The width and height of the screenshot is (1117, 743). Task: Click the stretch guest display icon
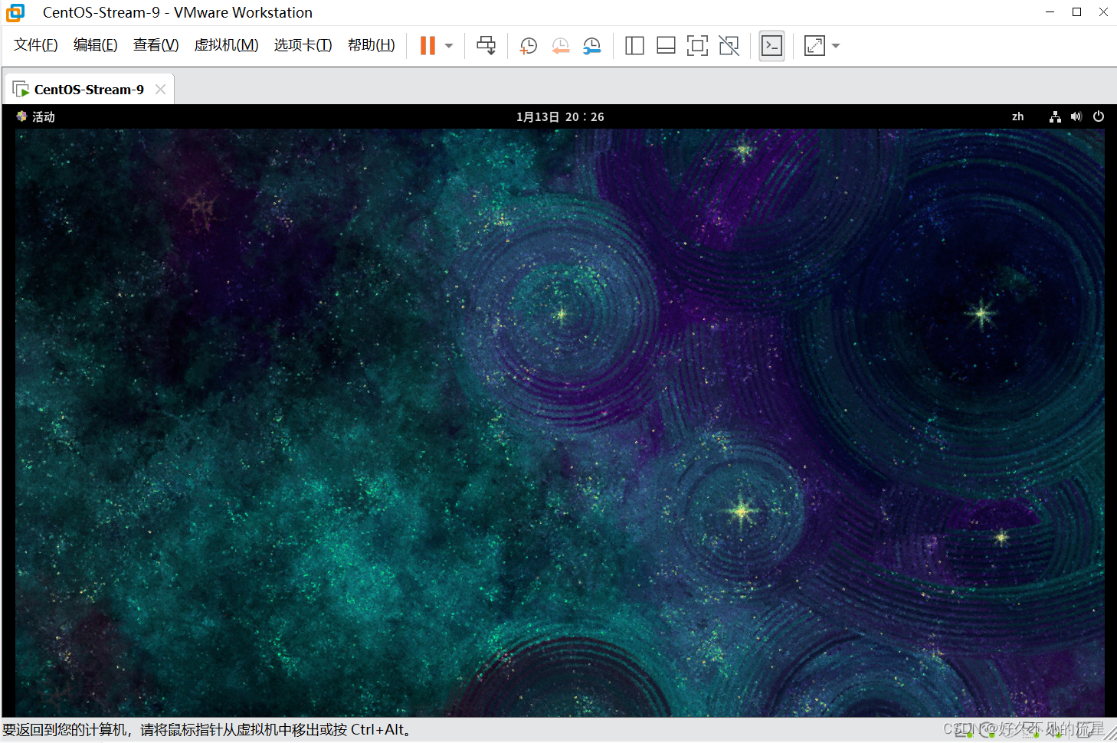[x=814, y=46]
